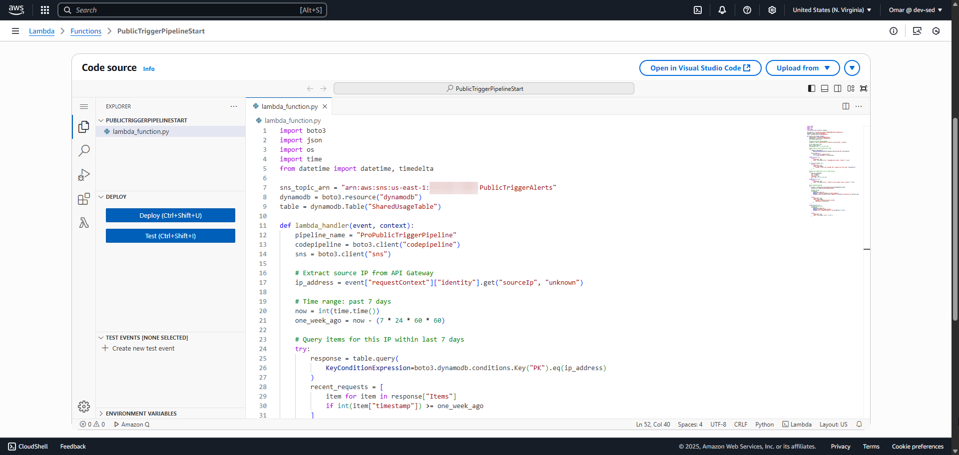959x455 pixels.
Task: Go back with the editor left arrow
Action: pyautogui.click(x=310, y=88)
